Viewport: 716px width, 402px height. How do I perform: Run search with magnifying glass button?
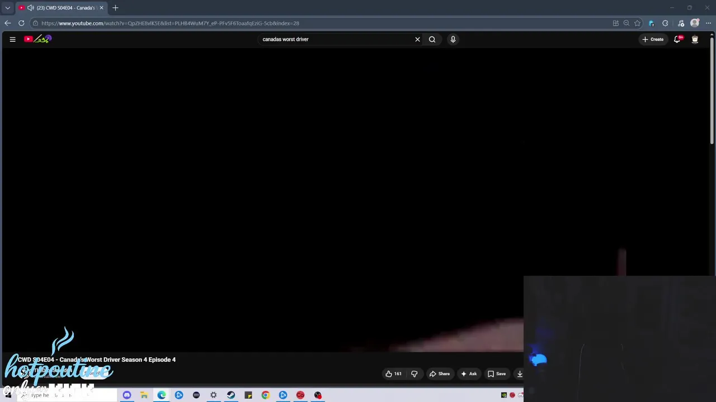[x=432, y=39]
